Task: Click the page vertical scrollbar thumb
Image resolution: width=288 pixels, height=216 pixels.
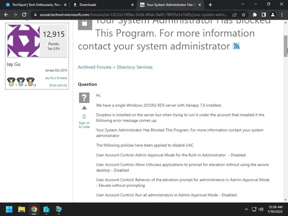Action: click(286, 46)
